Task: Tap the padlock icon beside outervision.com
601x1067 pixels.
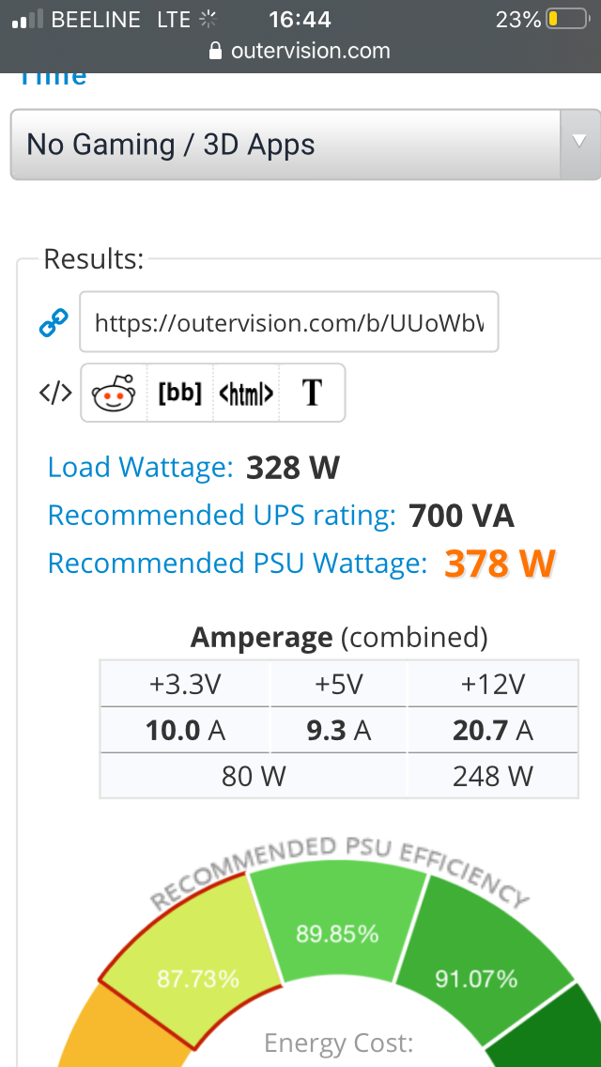Action: 216,51
